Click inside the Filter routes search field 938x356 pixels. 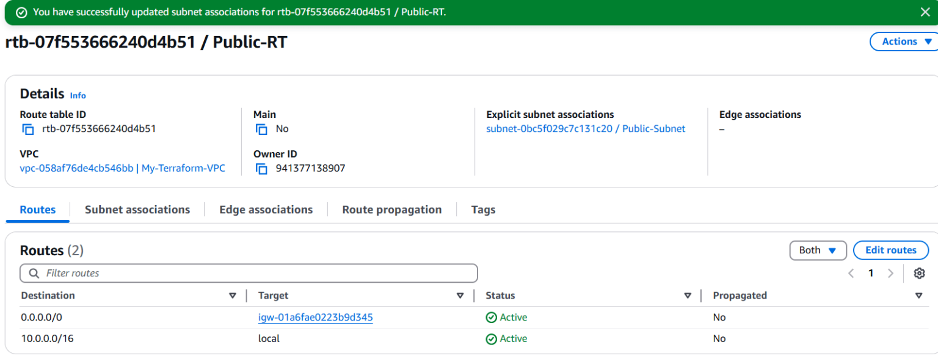244,273
